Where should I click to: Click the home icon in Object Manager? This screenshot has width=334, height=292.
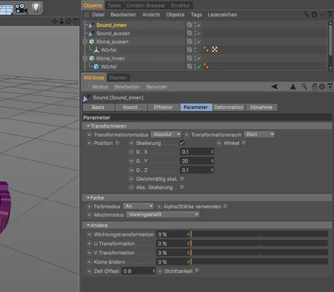(x=314, y=15)
